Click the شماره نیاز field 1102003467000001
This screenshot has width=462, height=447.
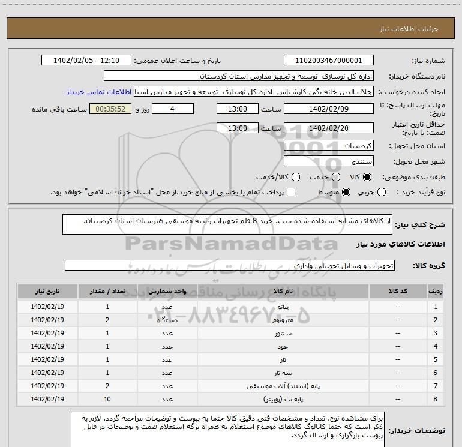pyautogui.click(x=329, y=61)
